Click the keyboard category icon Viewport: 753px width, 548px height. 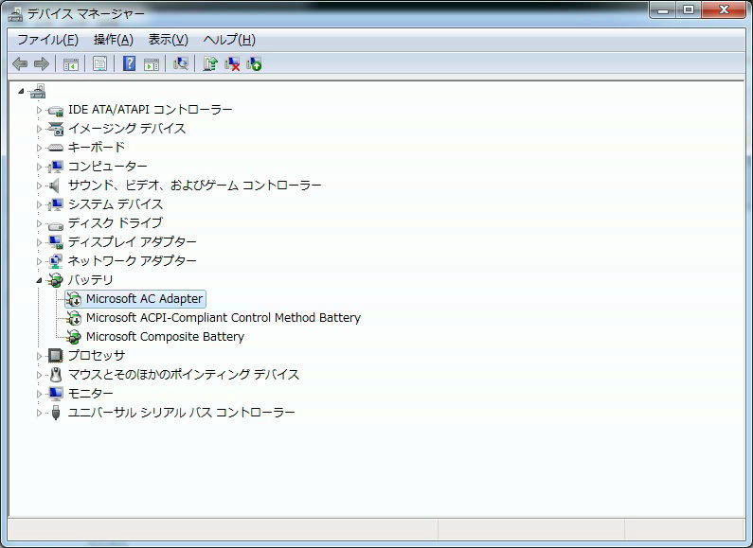(56, 148)
